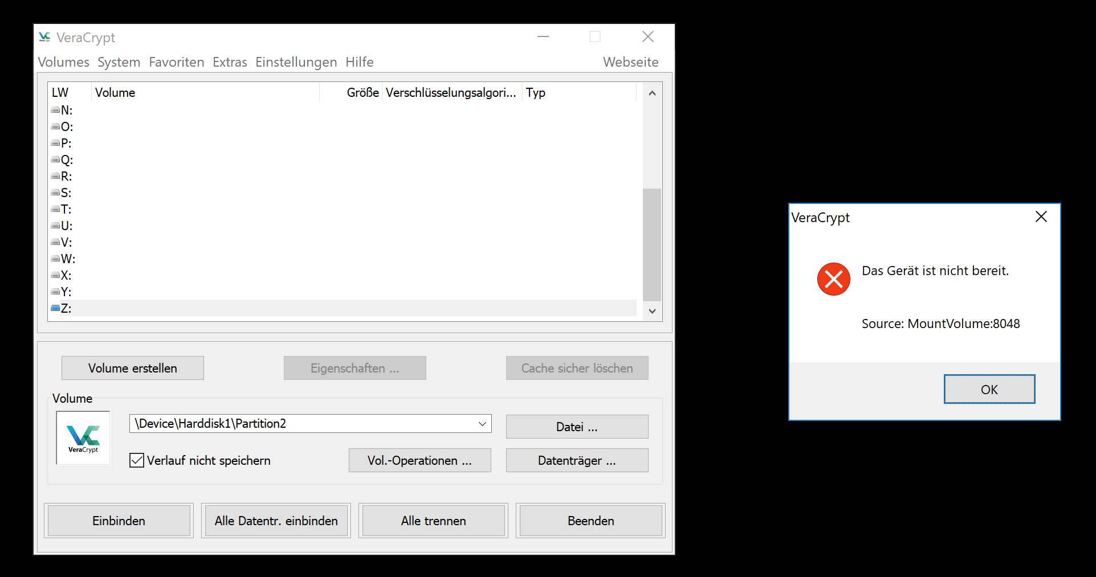Open the Hilfe menu
1096x577 pixels.
point(360,62)
